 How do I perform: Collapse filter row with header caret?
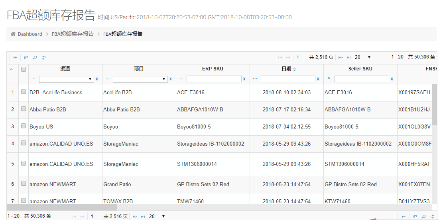12,69
